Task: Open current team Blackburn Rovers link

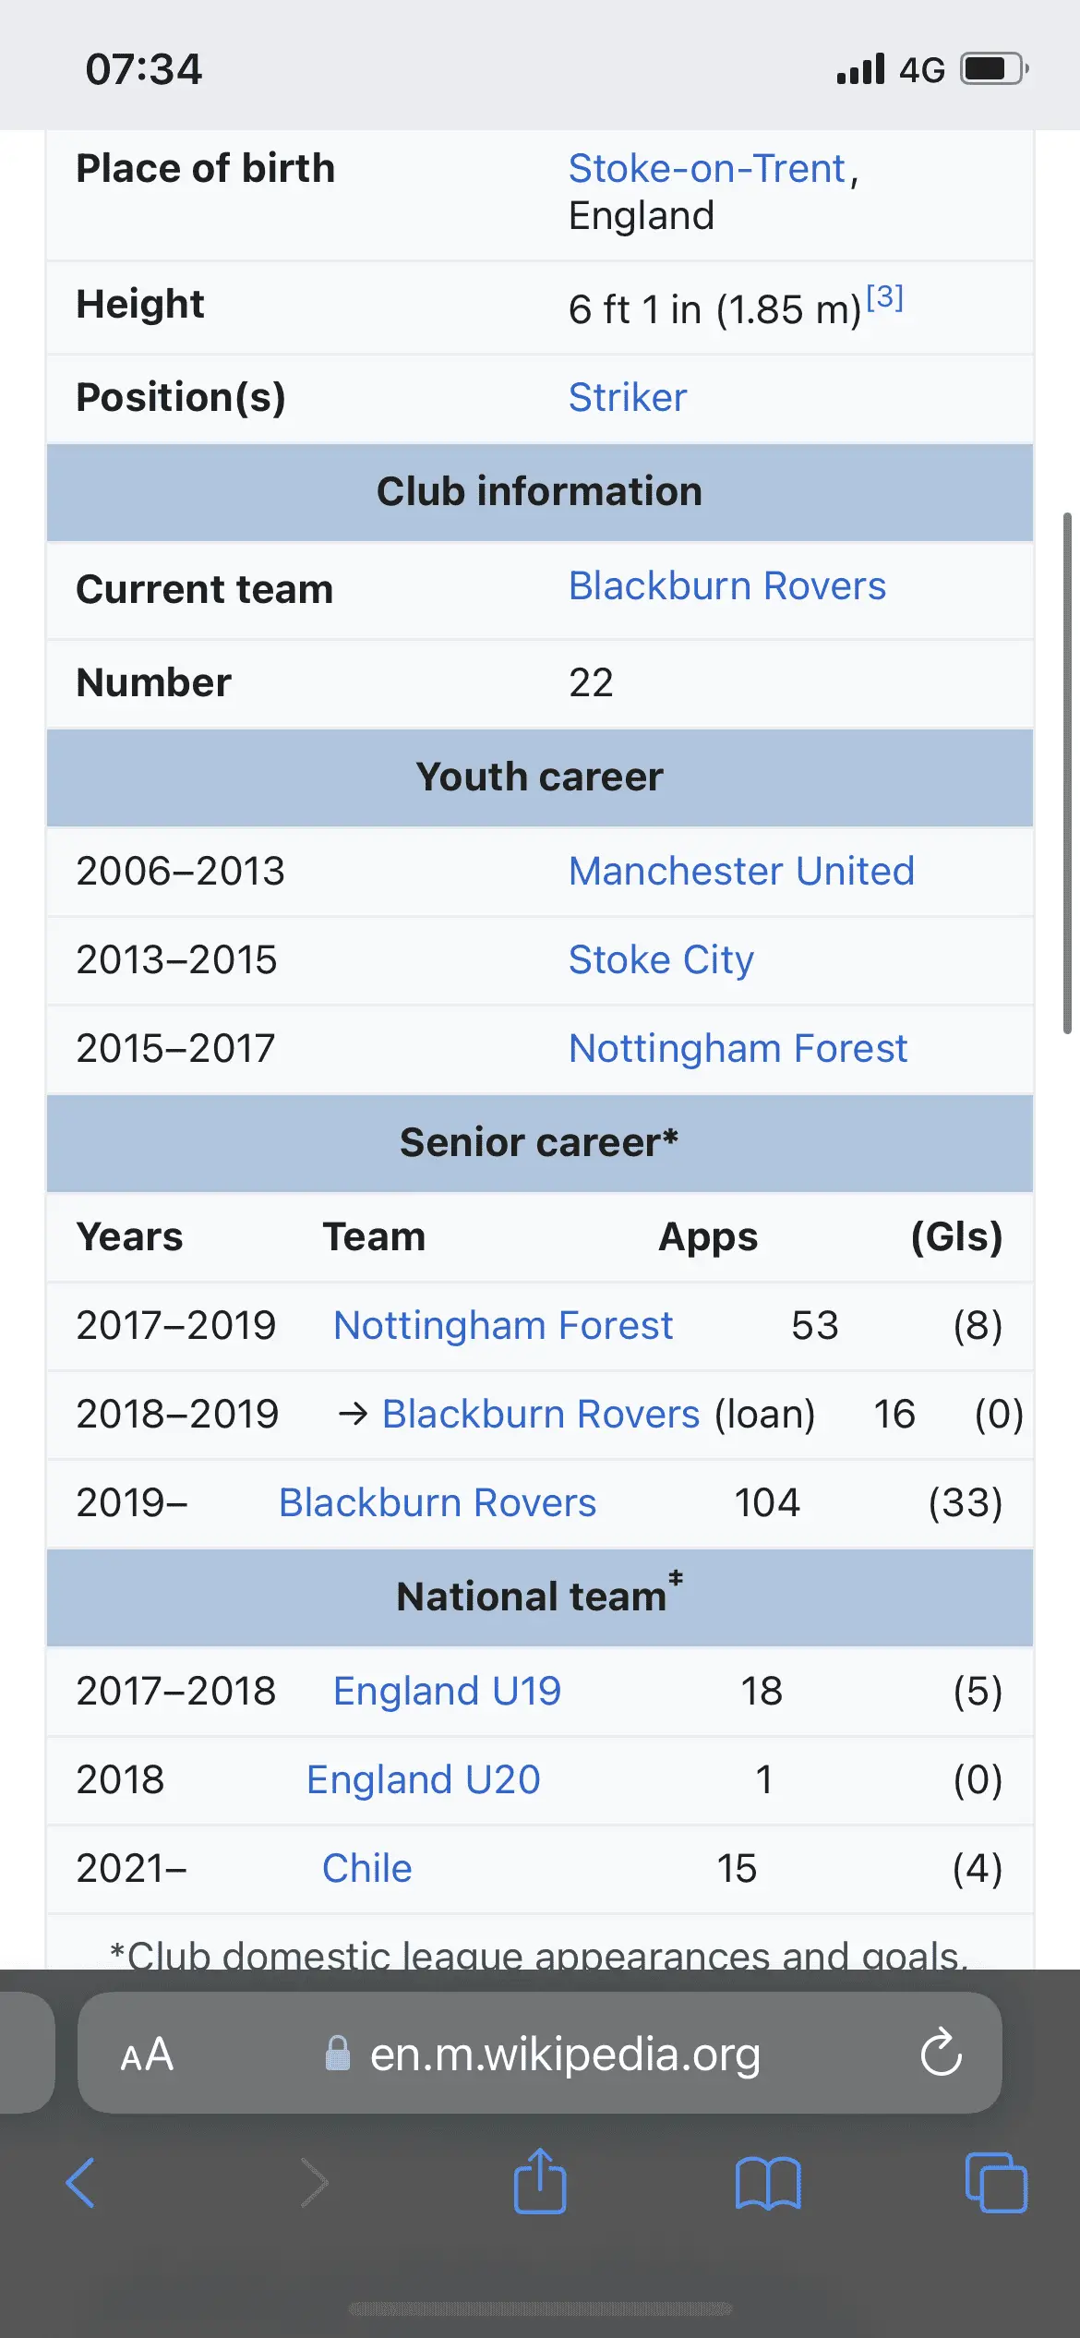Action: (x=726, y=586)
